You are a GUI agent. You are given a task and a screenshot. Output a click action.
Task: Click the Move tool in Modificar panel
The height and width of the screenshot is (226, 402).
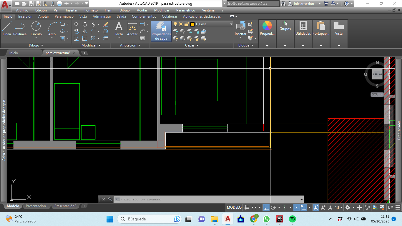[76, 24]
